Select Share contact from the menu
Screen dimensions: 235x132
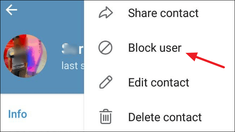pos(160,13)
